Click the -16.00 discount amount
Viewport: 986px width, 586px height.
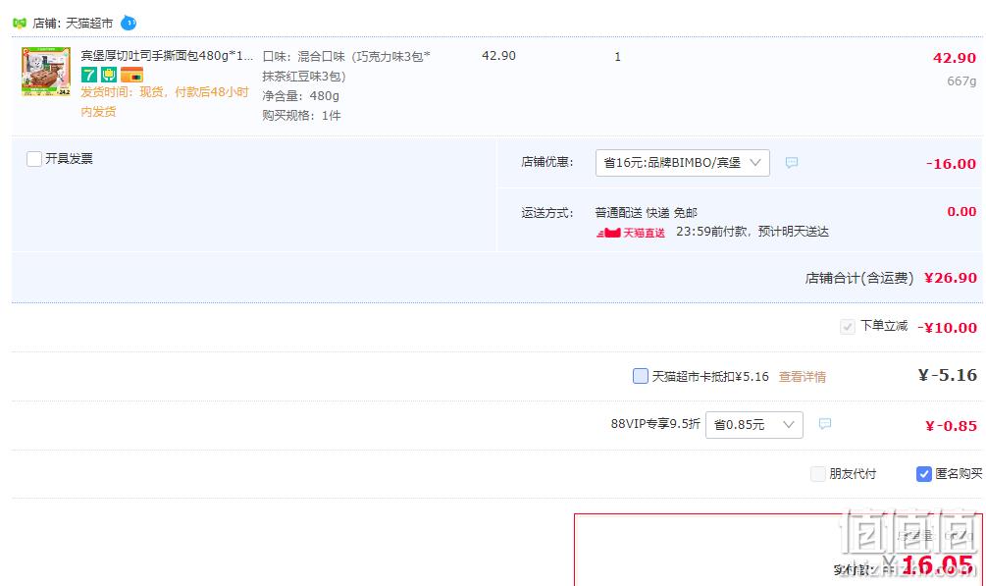[951, 164]
